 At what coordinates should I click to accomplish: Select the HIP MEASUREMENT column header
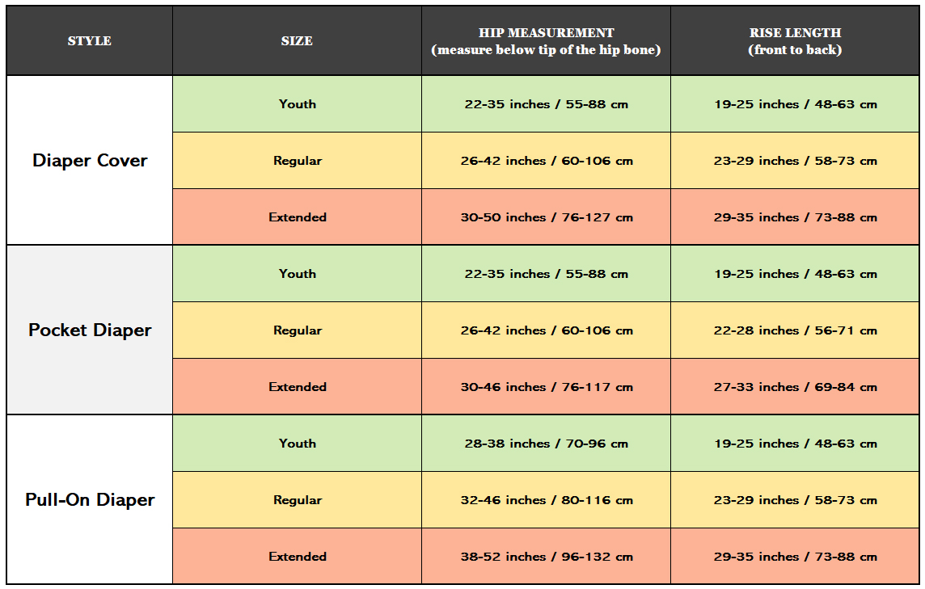point(546,41)
